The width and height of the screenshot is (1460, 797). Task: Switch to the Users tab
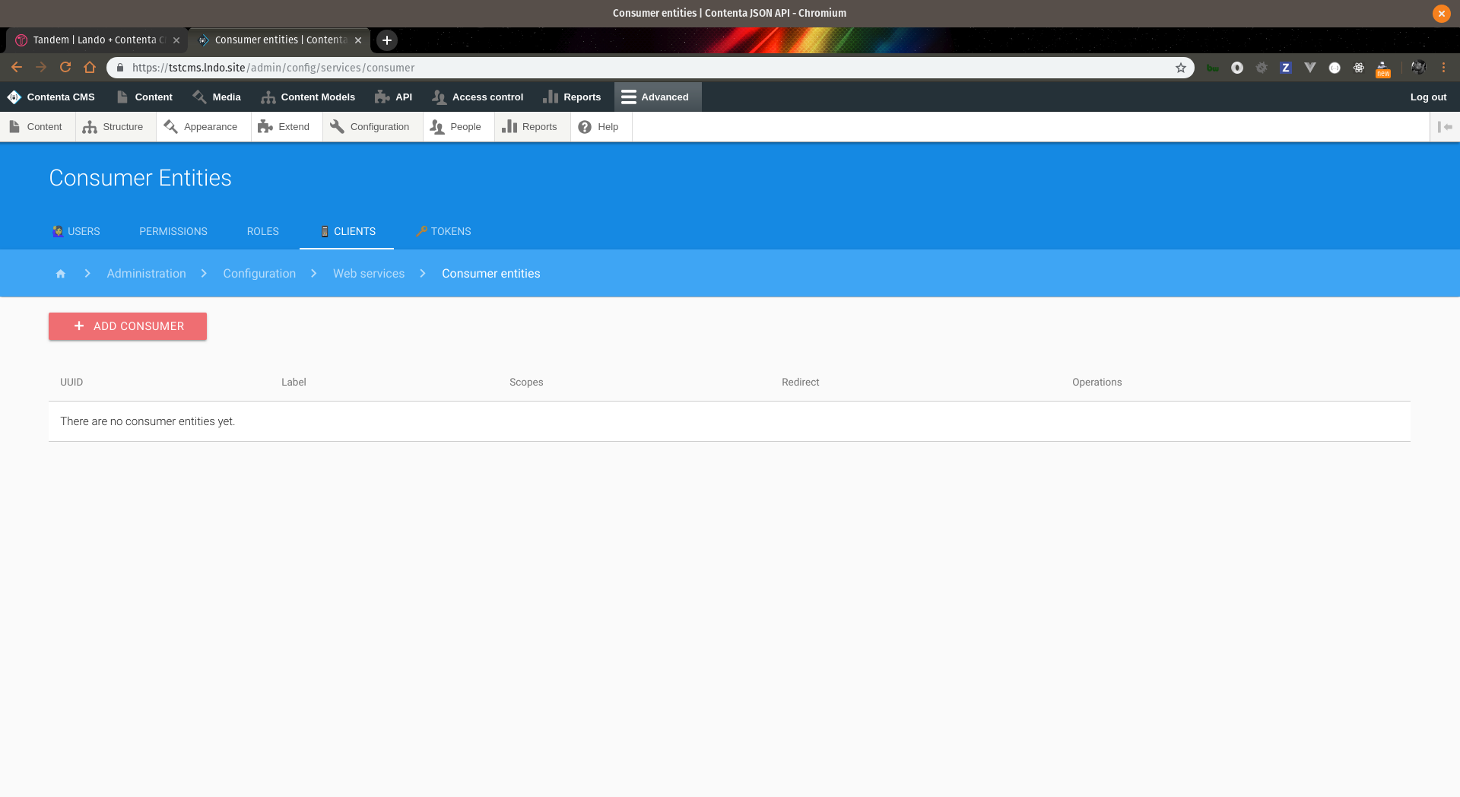76,232
